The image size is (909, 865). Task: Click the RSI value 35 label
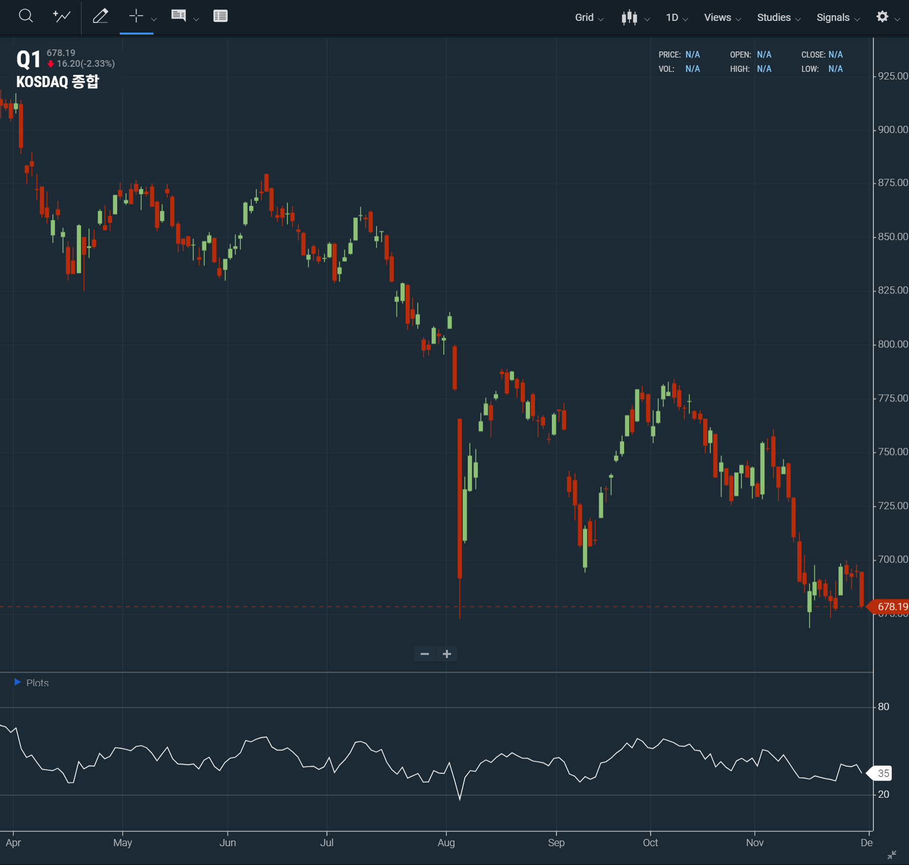(883, 773)
